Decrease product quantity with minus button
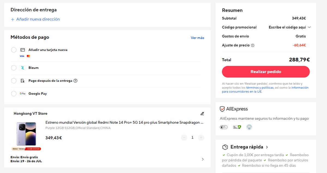This screenshot has width=327, height=173. point(184,138)
